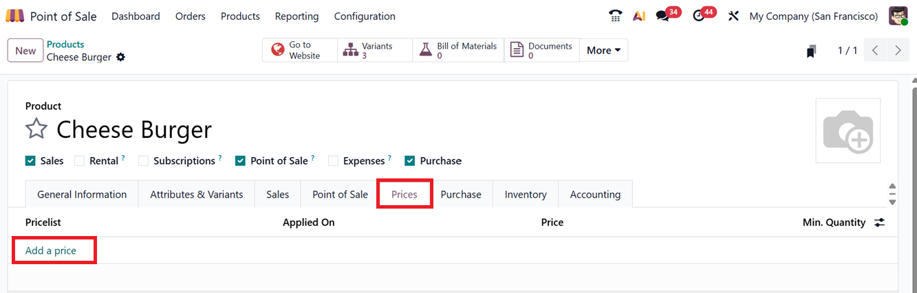
Task: Enable the Subscriptions checkbox
Action: 143,161
